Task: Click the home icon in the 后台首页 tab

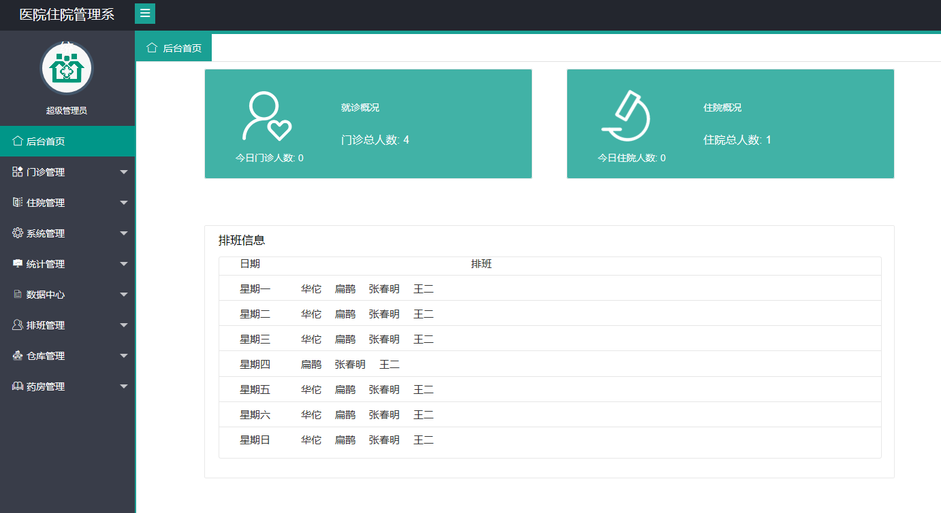Action: 152,48
